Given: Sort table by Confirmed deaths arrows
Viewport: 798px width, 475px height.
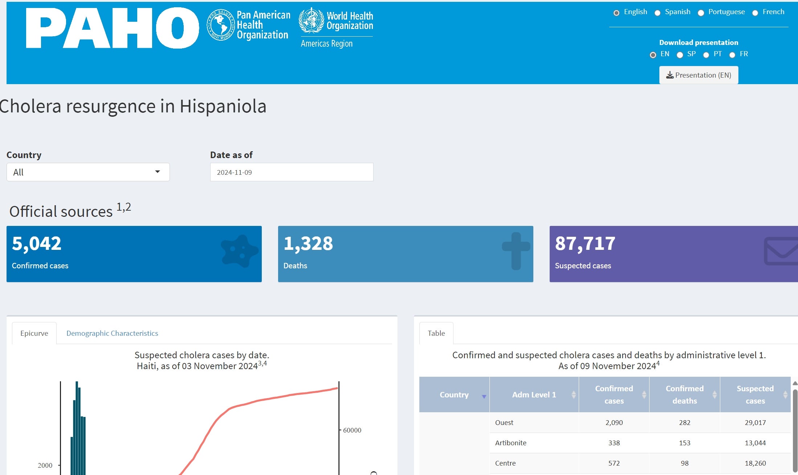Looking at the screenshot, I should [x=714, y=395].
